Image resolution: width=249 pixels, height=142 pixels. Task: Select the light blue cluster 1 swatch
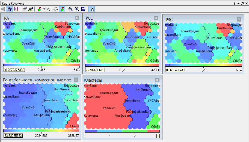tap(110, 131)
